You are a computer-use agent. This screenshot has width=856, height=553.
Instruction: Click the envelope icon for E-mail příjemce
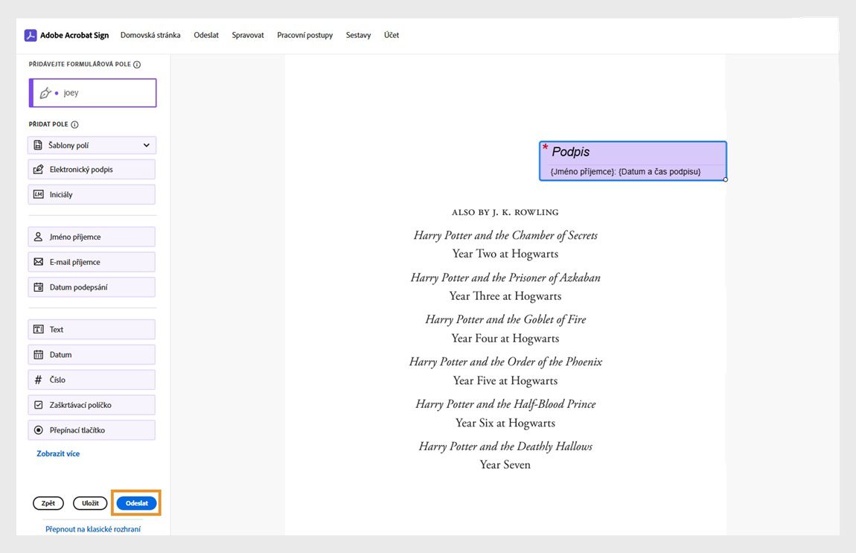tap(38, 262)
